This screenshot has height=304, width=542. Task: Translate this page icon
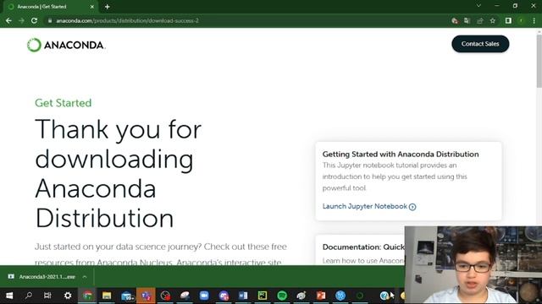(467, 20)
